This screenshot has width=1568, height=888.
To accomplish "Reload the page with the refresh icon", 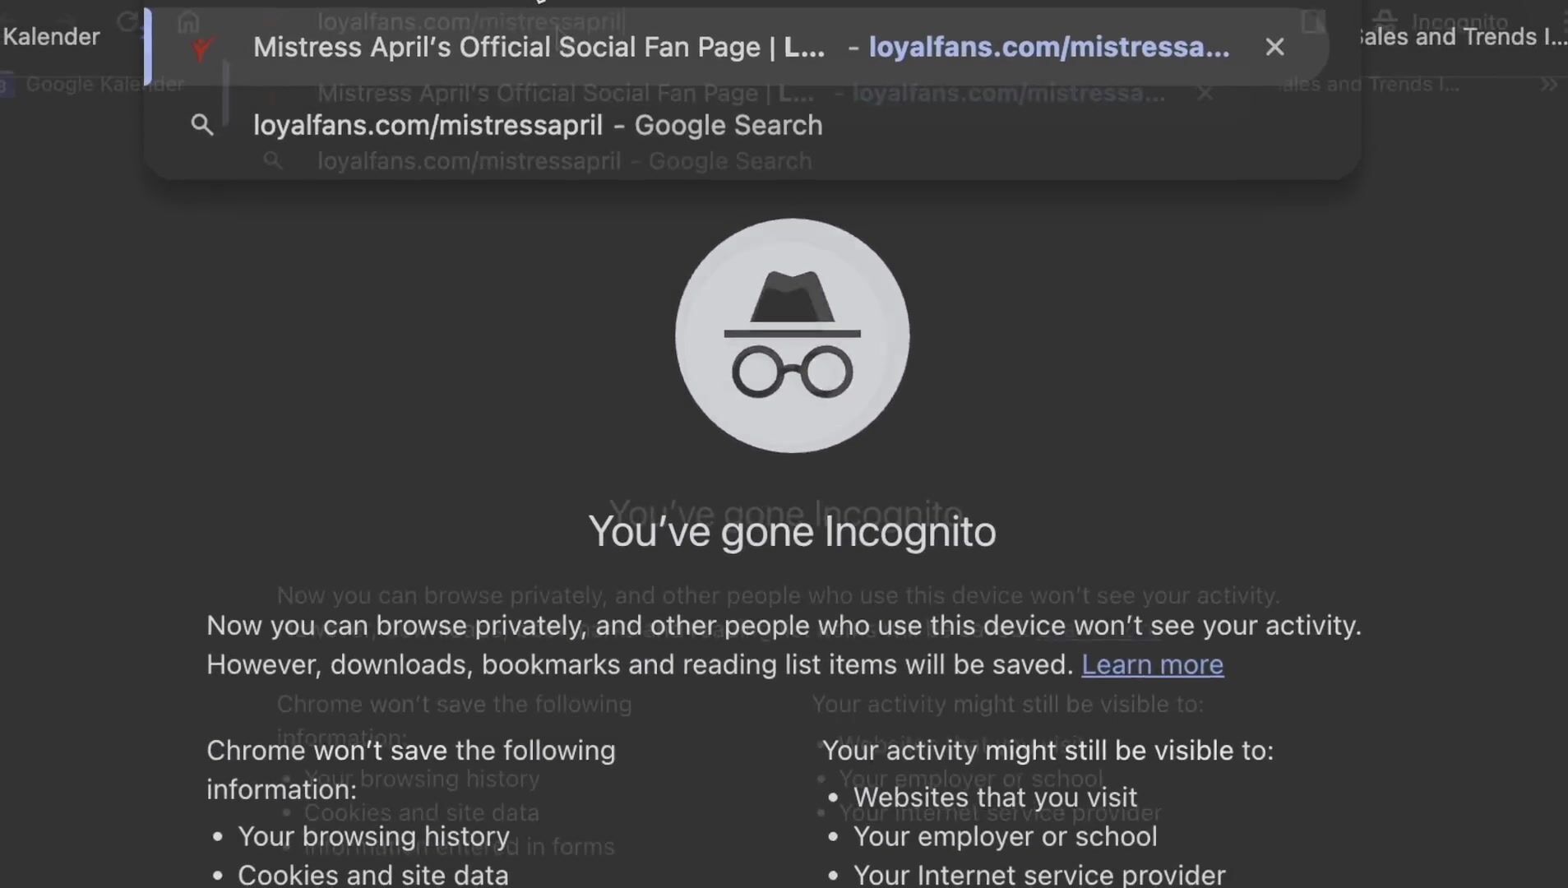I will click(127, 21).
